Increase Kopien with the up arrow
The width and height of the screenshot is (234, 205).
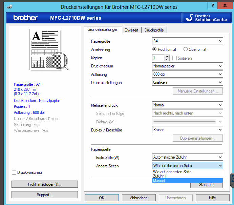[x=167, y=57]
